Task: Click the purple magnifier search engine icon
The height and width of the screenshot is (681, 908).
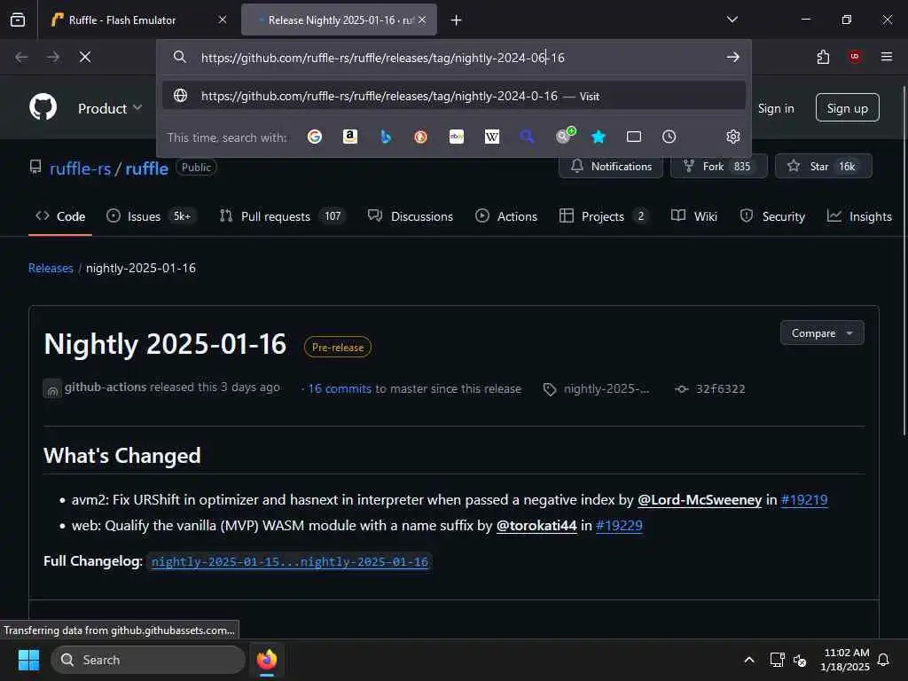Action: 527,137
